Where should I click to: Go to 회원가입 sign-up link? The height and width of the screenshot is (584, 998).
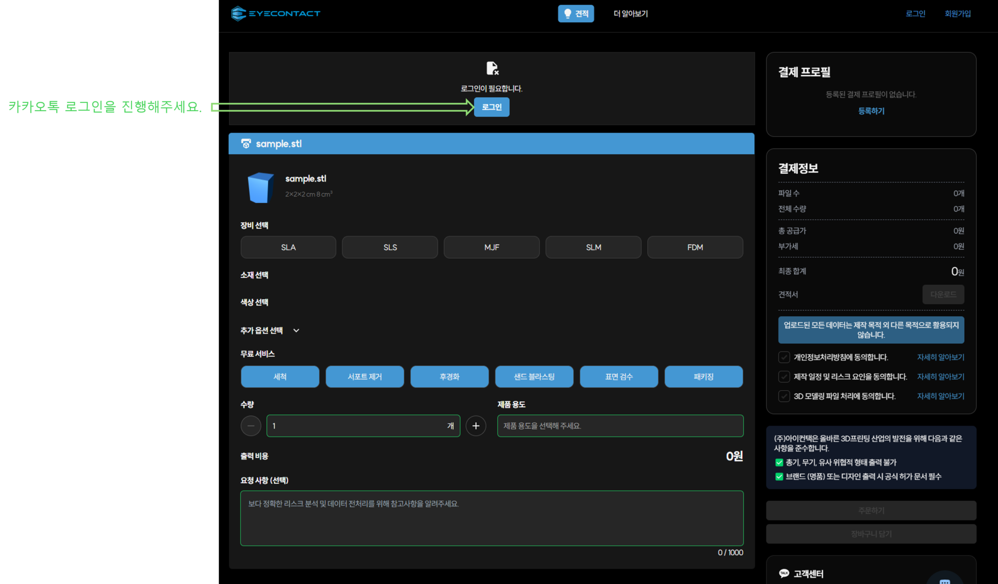957,14
